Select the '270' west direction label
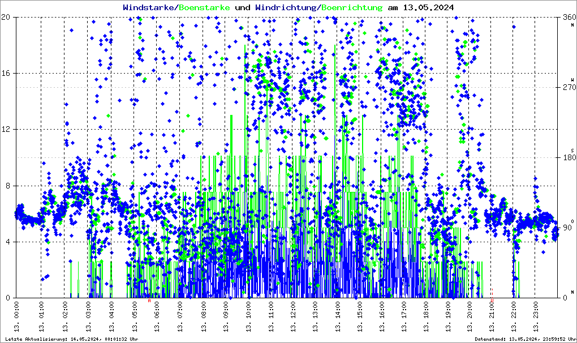577x343 pixels. click(567, 88)
